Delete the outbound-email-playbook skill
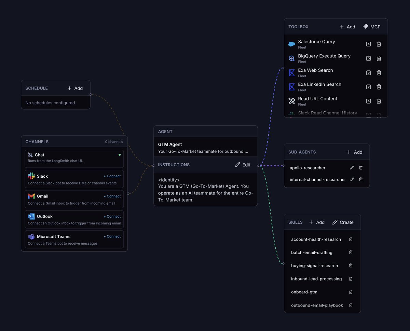Screen dimensions: 410x331 (351, 305)
